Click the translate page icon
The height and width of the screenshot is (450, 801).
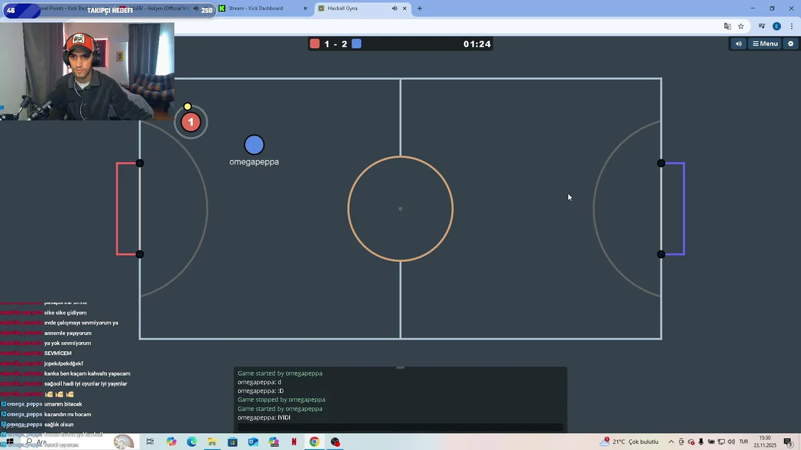(727, 26)
